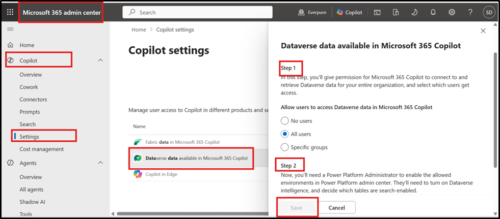The image size is (500, 219).
Task: Click the Copilot in Edge icon
Action: [x=138, y=174]
